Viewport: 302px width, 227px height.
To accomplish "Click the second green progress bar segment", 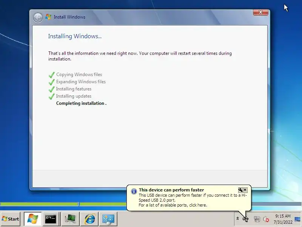I will click(103, 204).
